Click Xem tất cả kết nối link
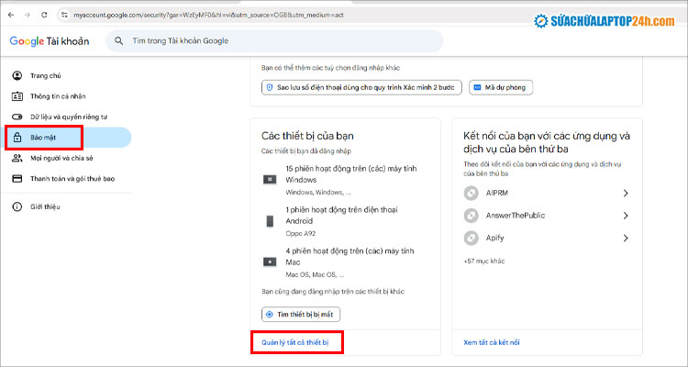The image size is (688, 367). point(492,342)
